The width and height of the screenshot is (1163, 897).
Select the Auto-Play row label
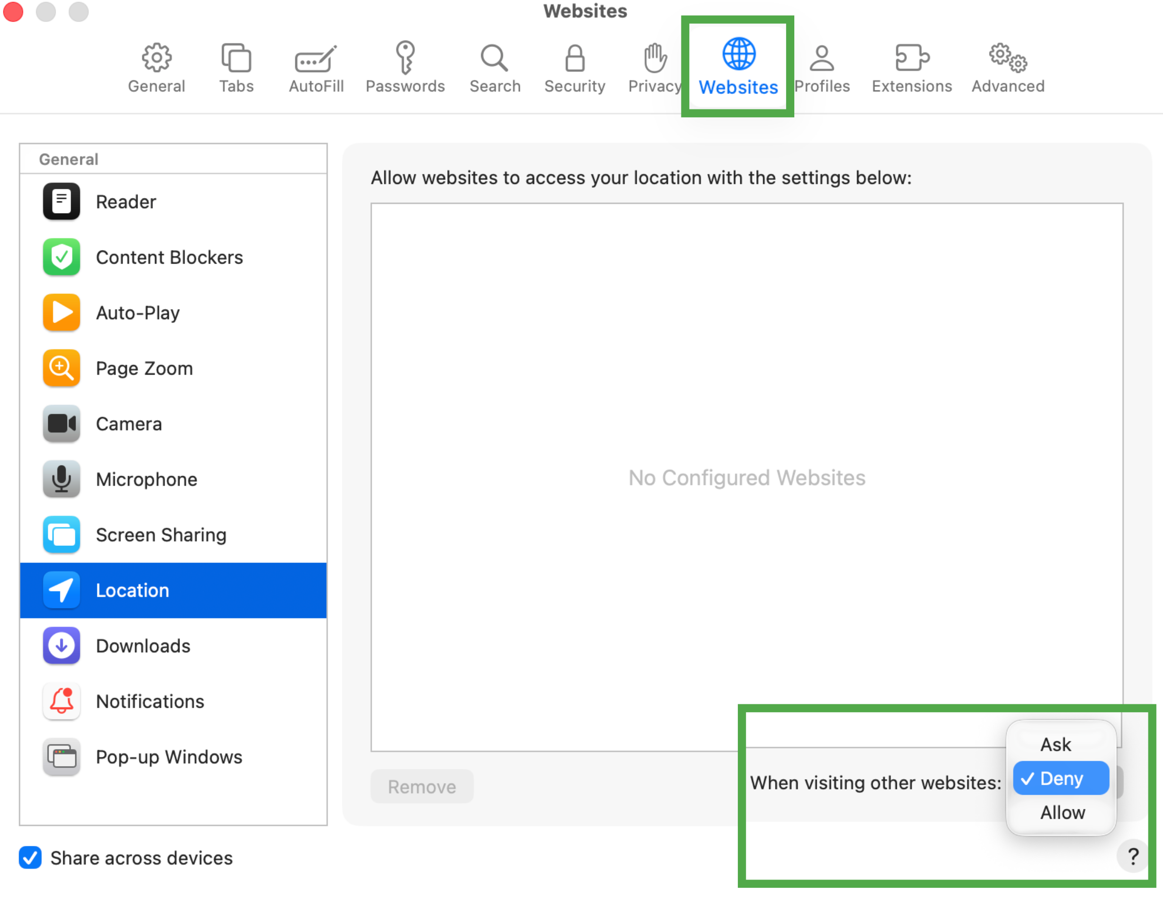138,313
